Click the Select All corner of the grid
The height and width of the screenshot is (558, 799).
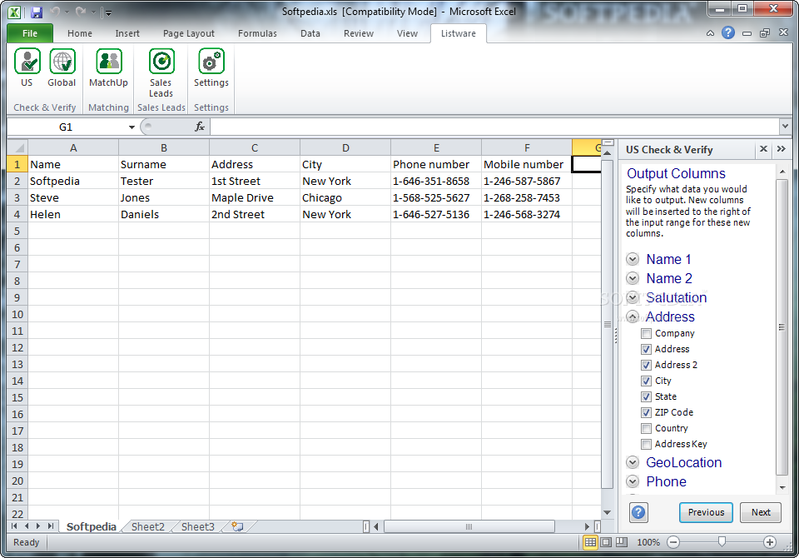17,148
